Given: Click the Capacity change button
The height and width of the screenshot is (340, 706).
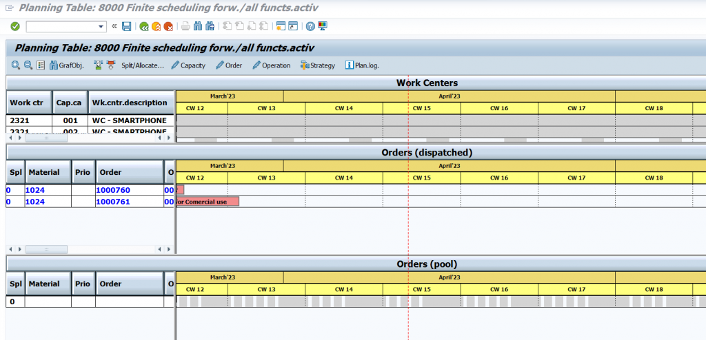Looking at the screenshot, I should (x=188, y=65).
